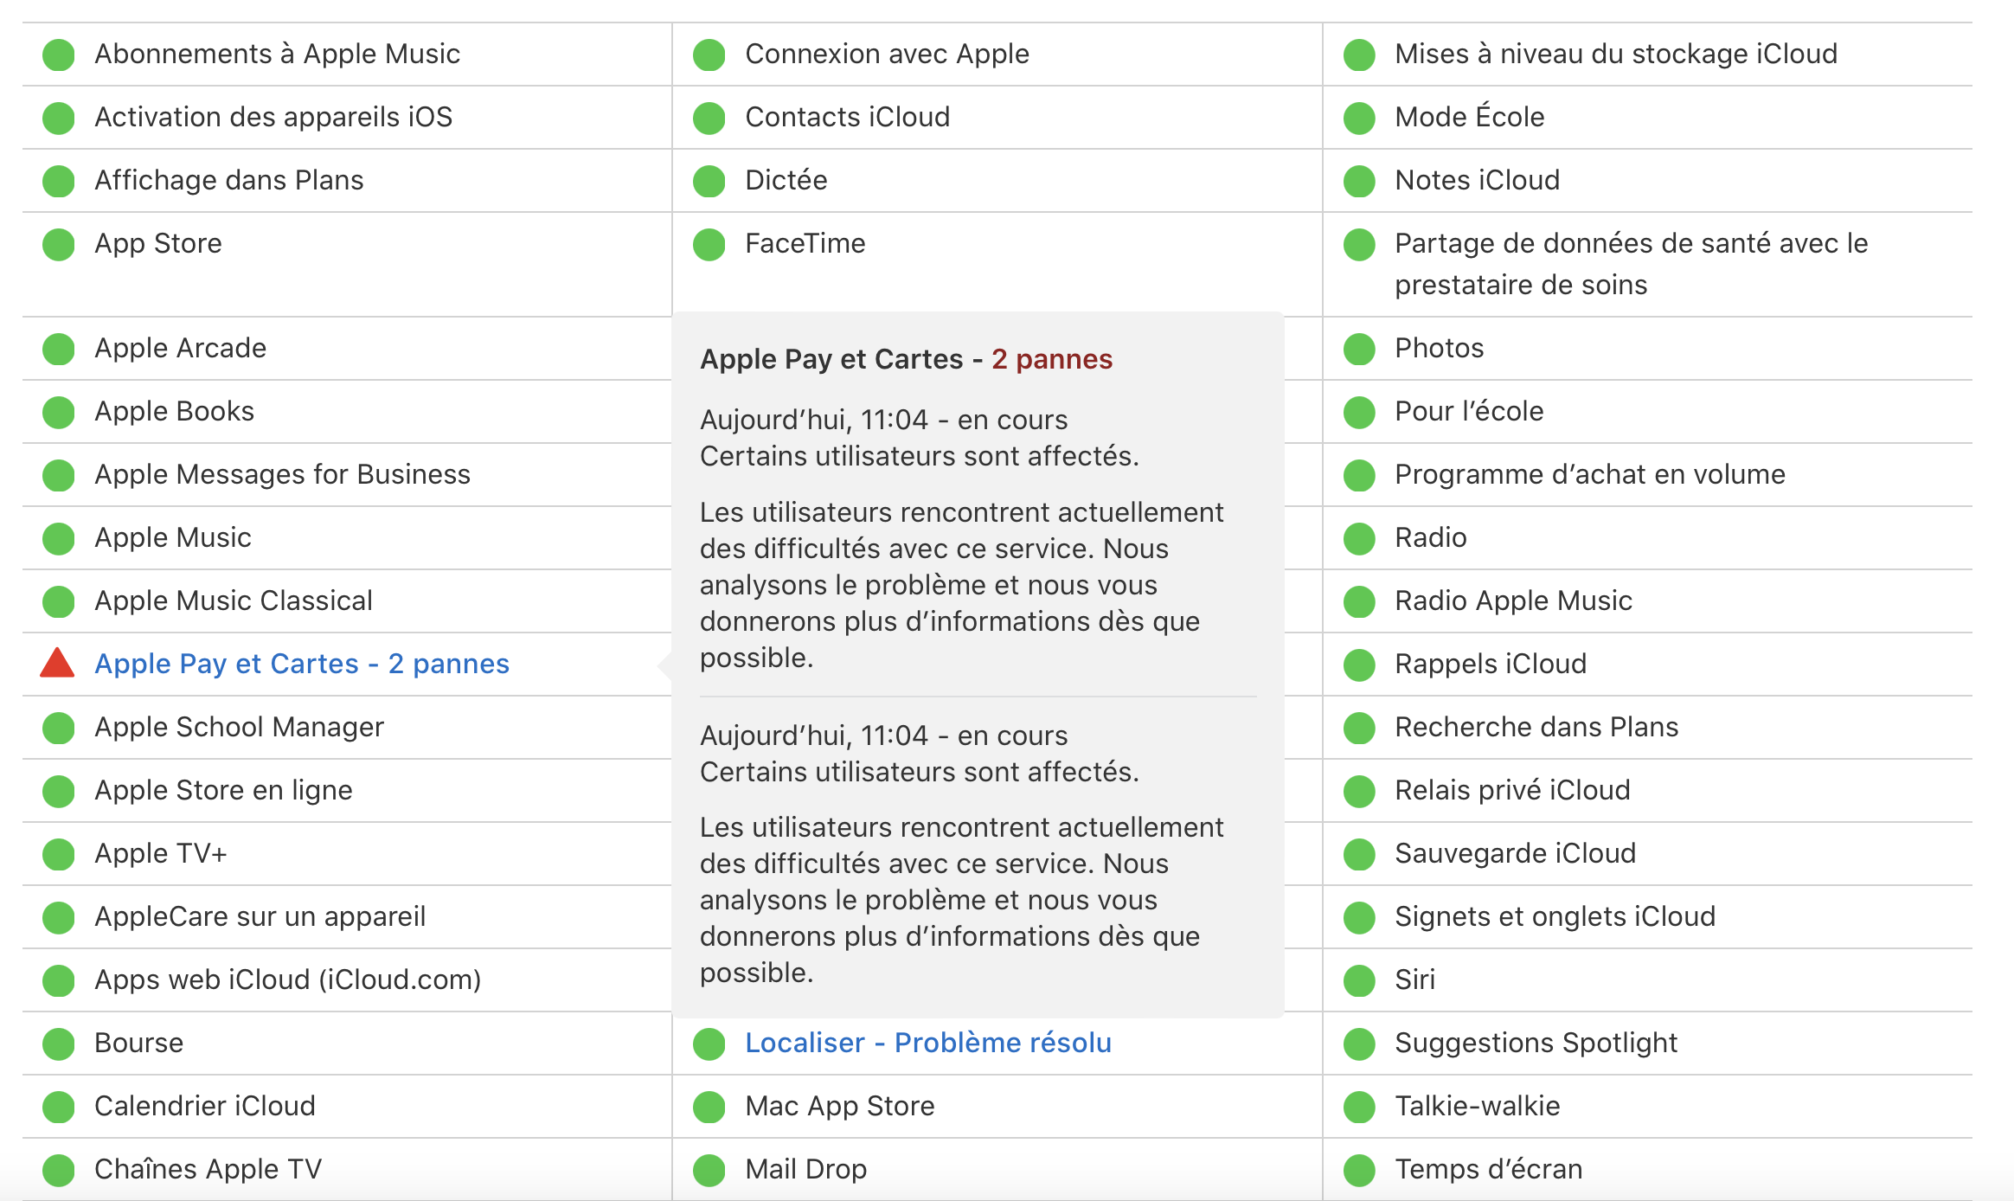
Task: Select Programme d'achat en volume text
Action: pos(1590,474)
